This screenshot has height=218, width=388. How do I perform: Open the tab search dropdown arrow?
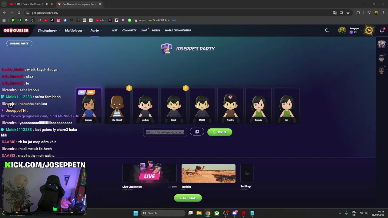pos(4,4)
